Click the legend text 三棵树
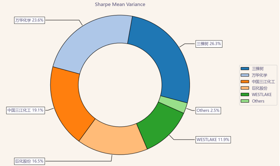Screen dimensions: 280x166 pyautogui.click(x=258, y=68)
